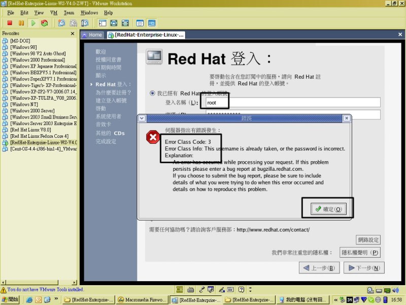Click the 網路設定 network settings button

pyautogui.click(x=368, y=240)
